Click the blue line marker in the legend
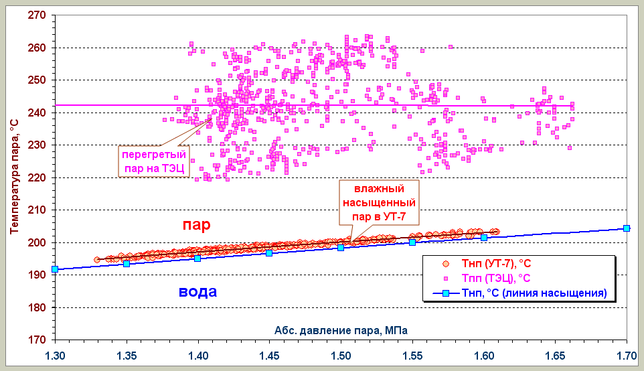This screenshot has width=644, height=371. tap(445, 293)
